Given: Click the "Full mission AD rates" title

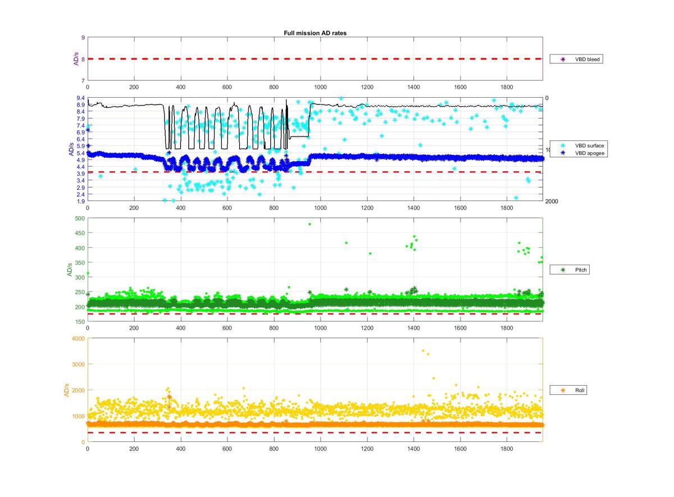Looking at the screenshot, I should [x=315, y=33].
